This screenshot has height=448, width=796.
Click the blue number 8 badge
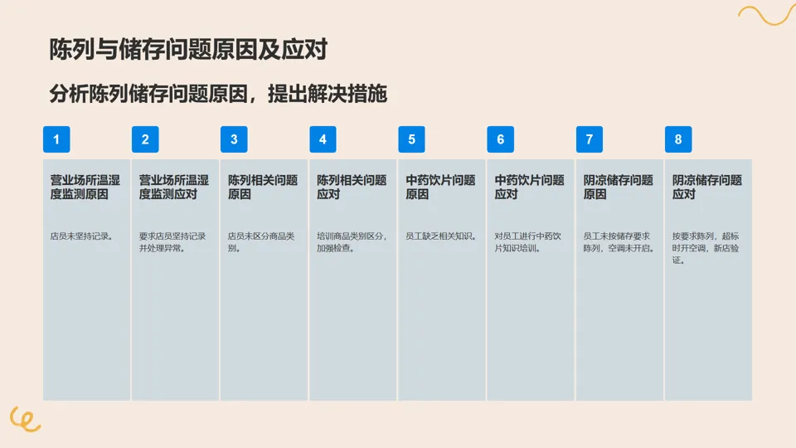click(678, 139)
